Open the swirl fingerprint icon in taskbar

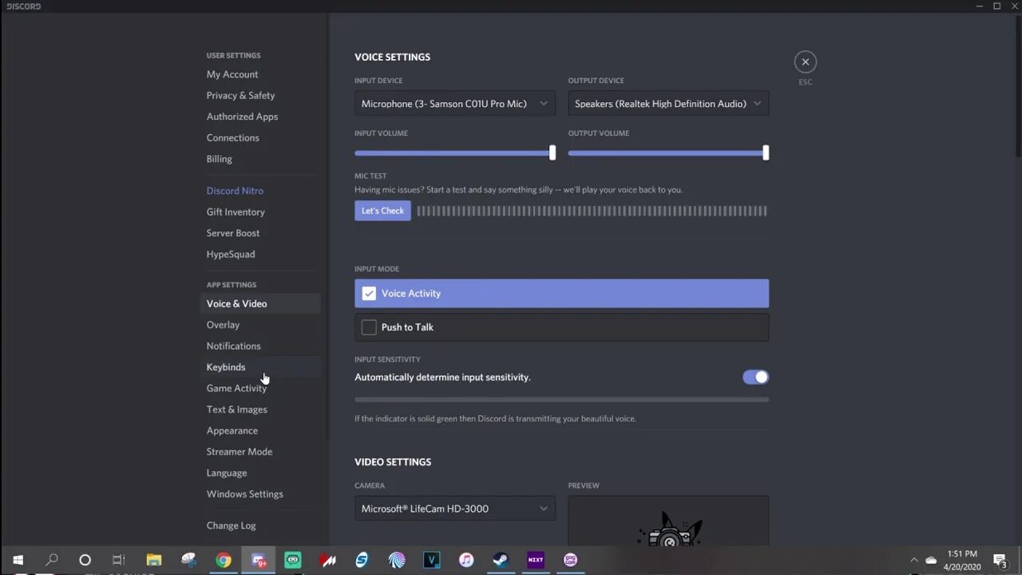(397, 560)
